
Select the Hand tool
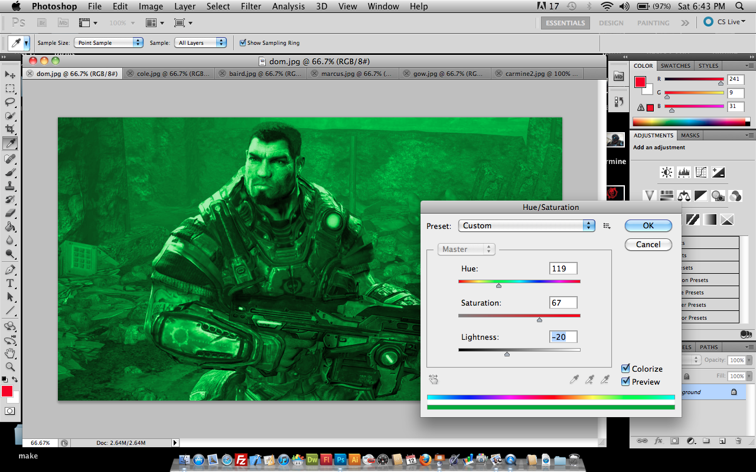tap(10, 353)
